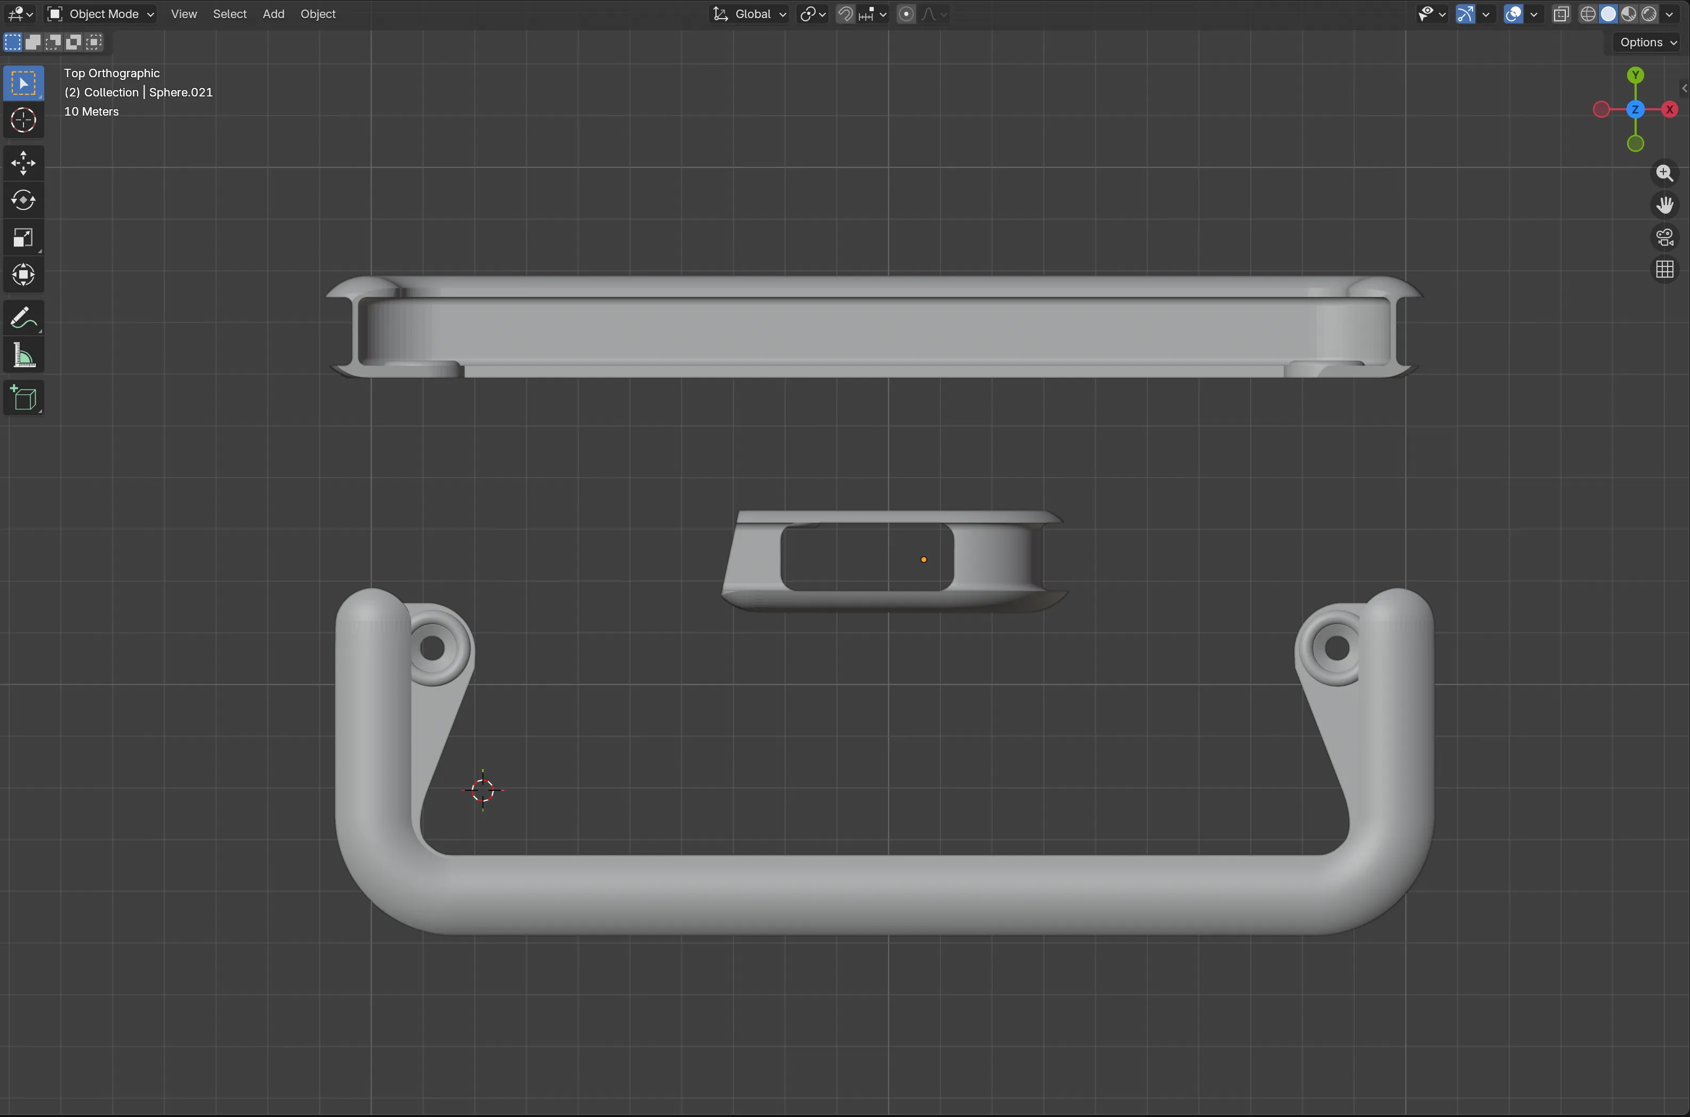Toggle X-Ray mode in the header
1690x1117 pixels.
point(1561,13)
